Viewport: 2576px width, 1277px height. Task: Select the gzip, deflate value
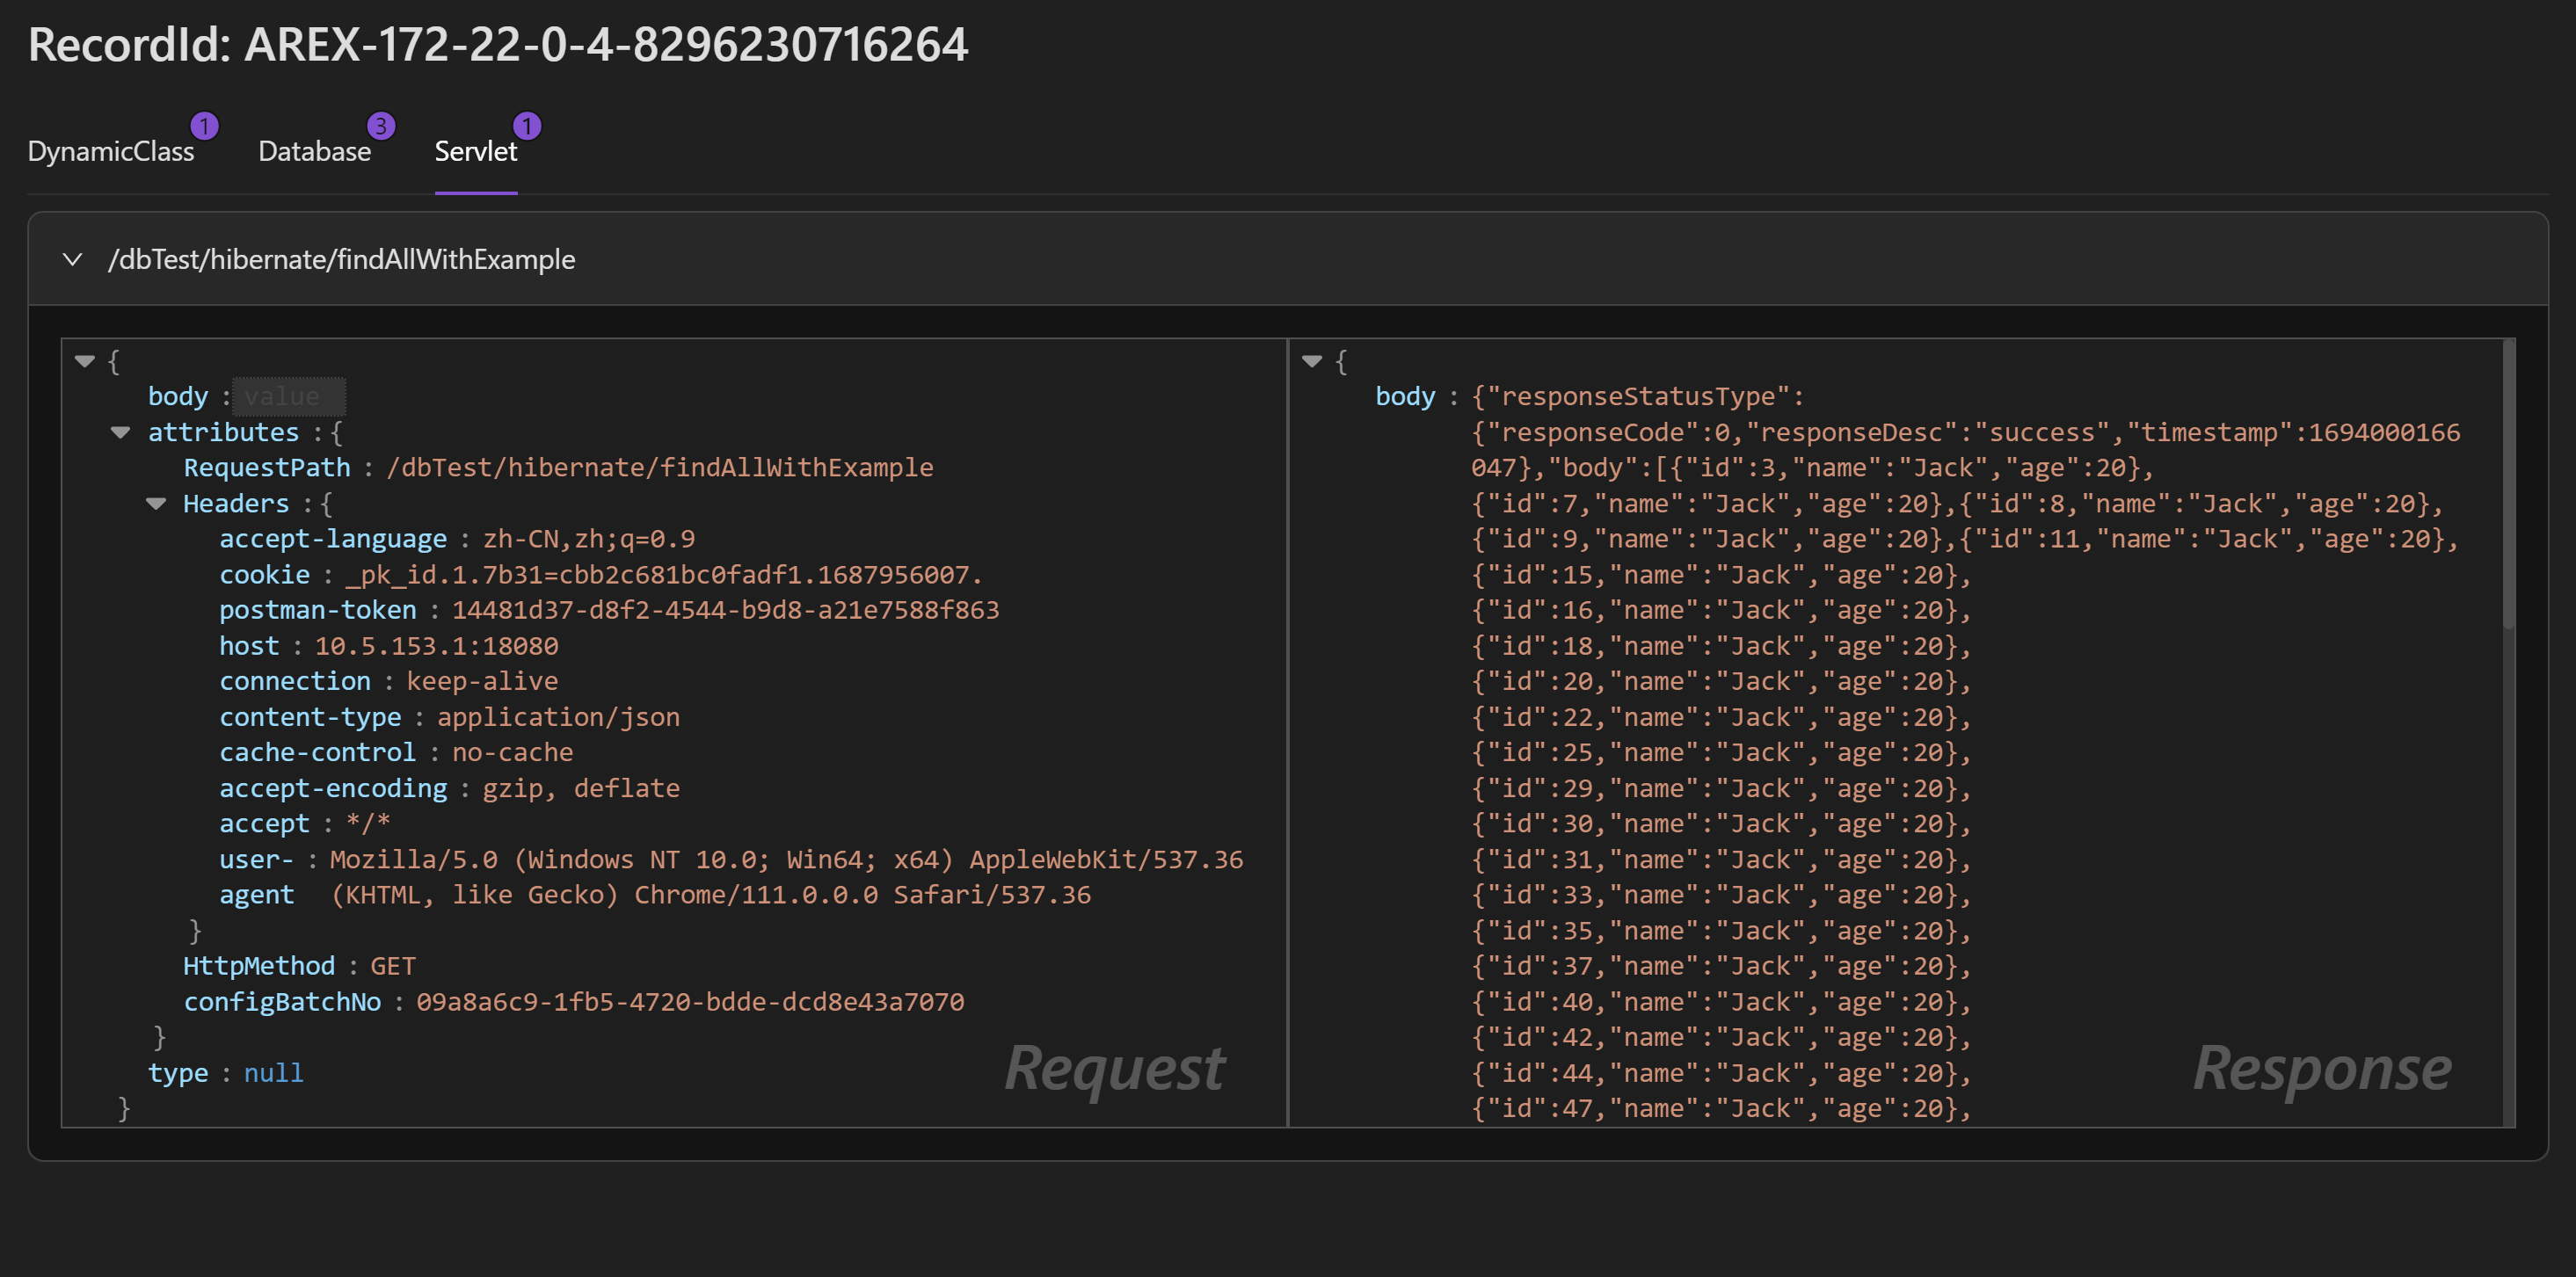point(581,788)
